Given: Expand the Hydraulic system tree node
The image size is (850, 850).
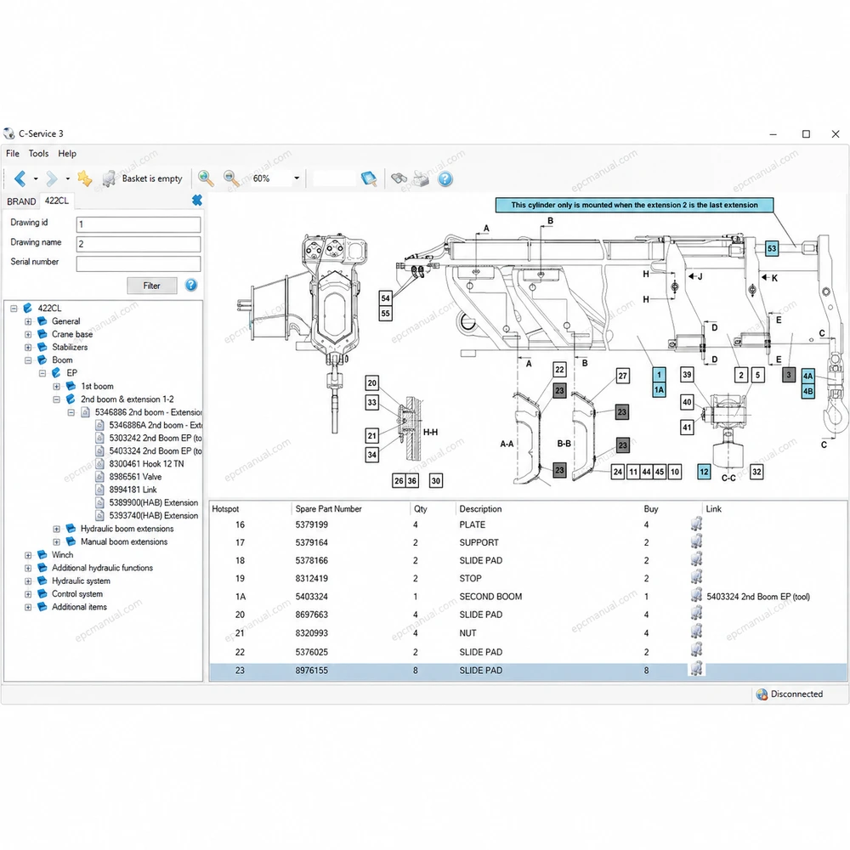Looking at the screenshot, I should tap(28, 581).
